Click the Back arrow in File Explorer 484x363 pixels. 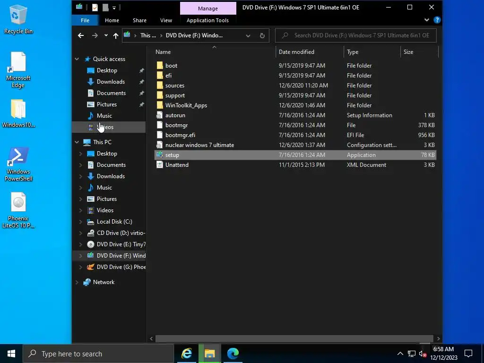[x=81, y=35]
